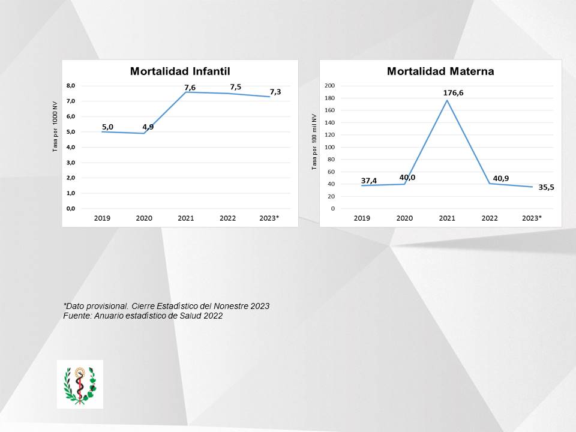Click the 7,6 data label for 2021
Screen dimensions: 576x432
pyautogui.click(x=190, y=88)
